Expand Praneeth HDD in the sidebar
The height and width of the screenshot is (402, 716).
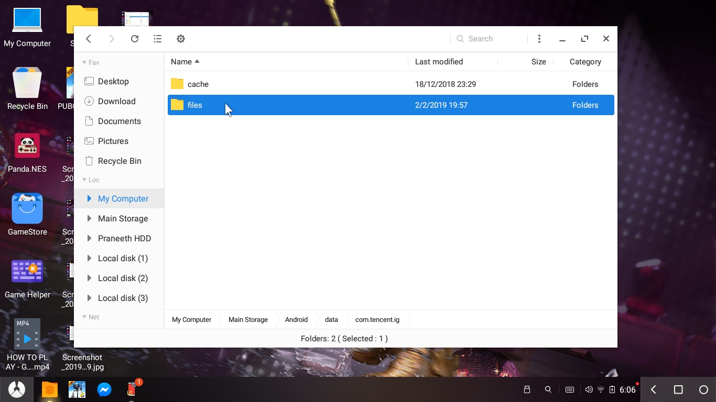pos(89,238)
